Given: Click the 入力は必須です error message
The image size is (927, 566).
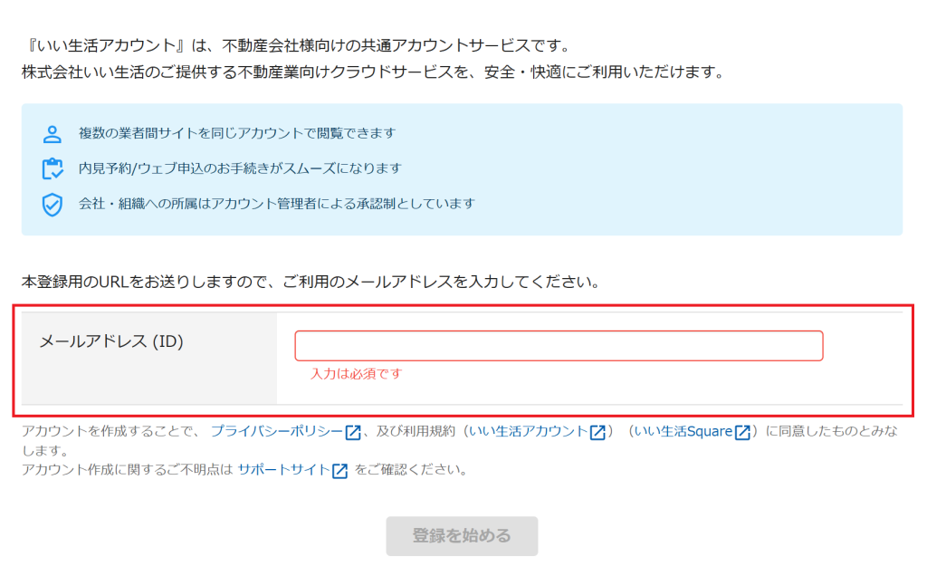Looking at the screenshot, I should pyautogui.click(x=356, y=373).
